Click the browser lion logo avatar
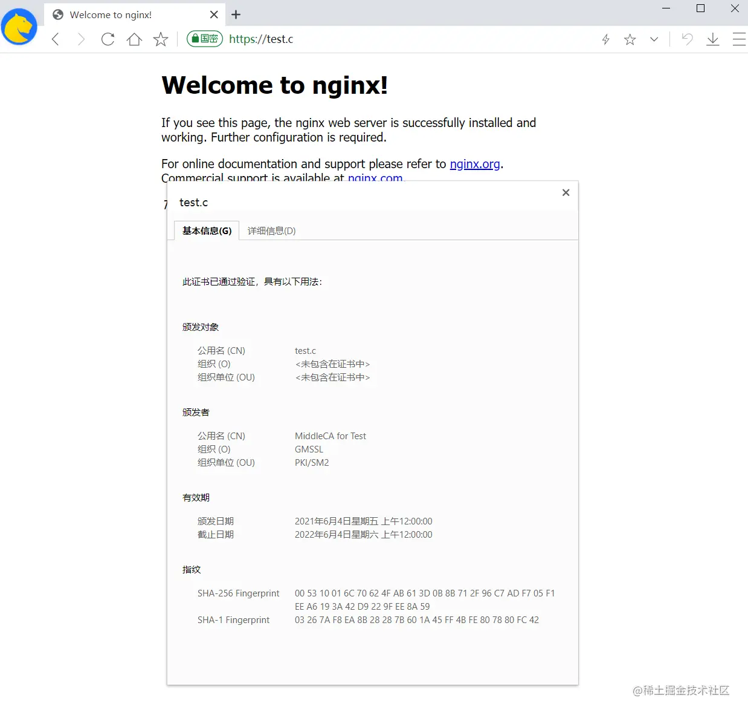Viewport: 748px width, 715px height. [x=19, y=27]
